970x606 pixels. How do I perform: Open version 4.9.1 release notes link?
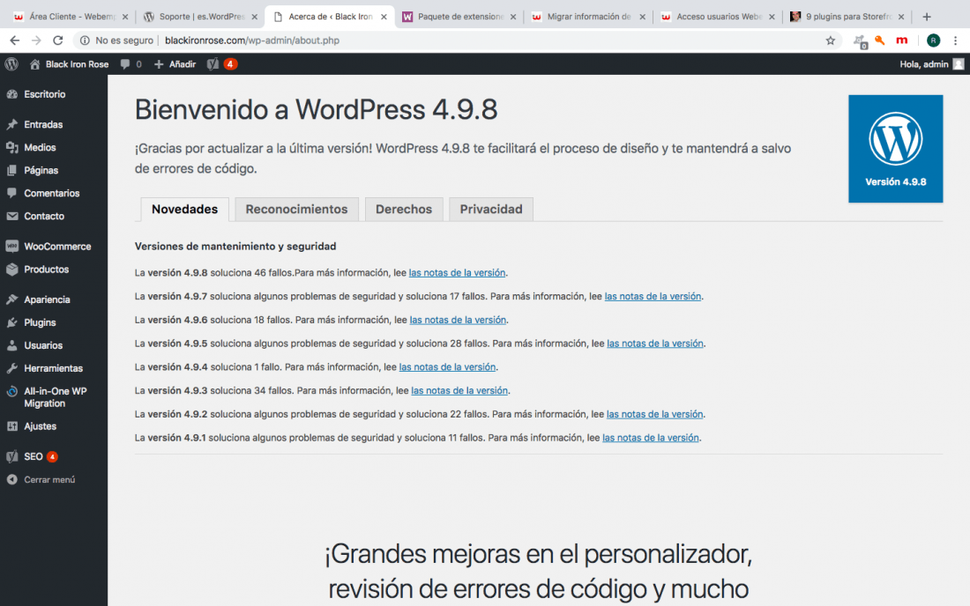[x=651, y=438]
